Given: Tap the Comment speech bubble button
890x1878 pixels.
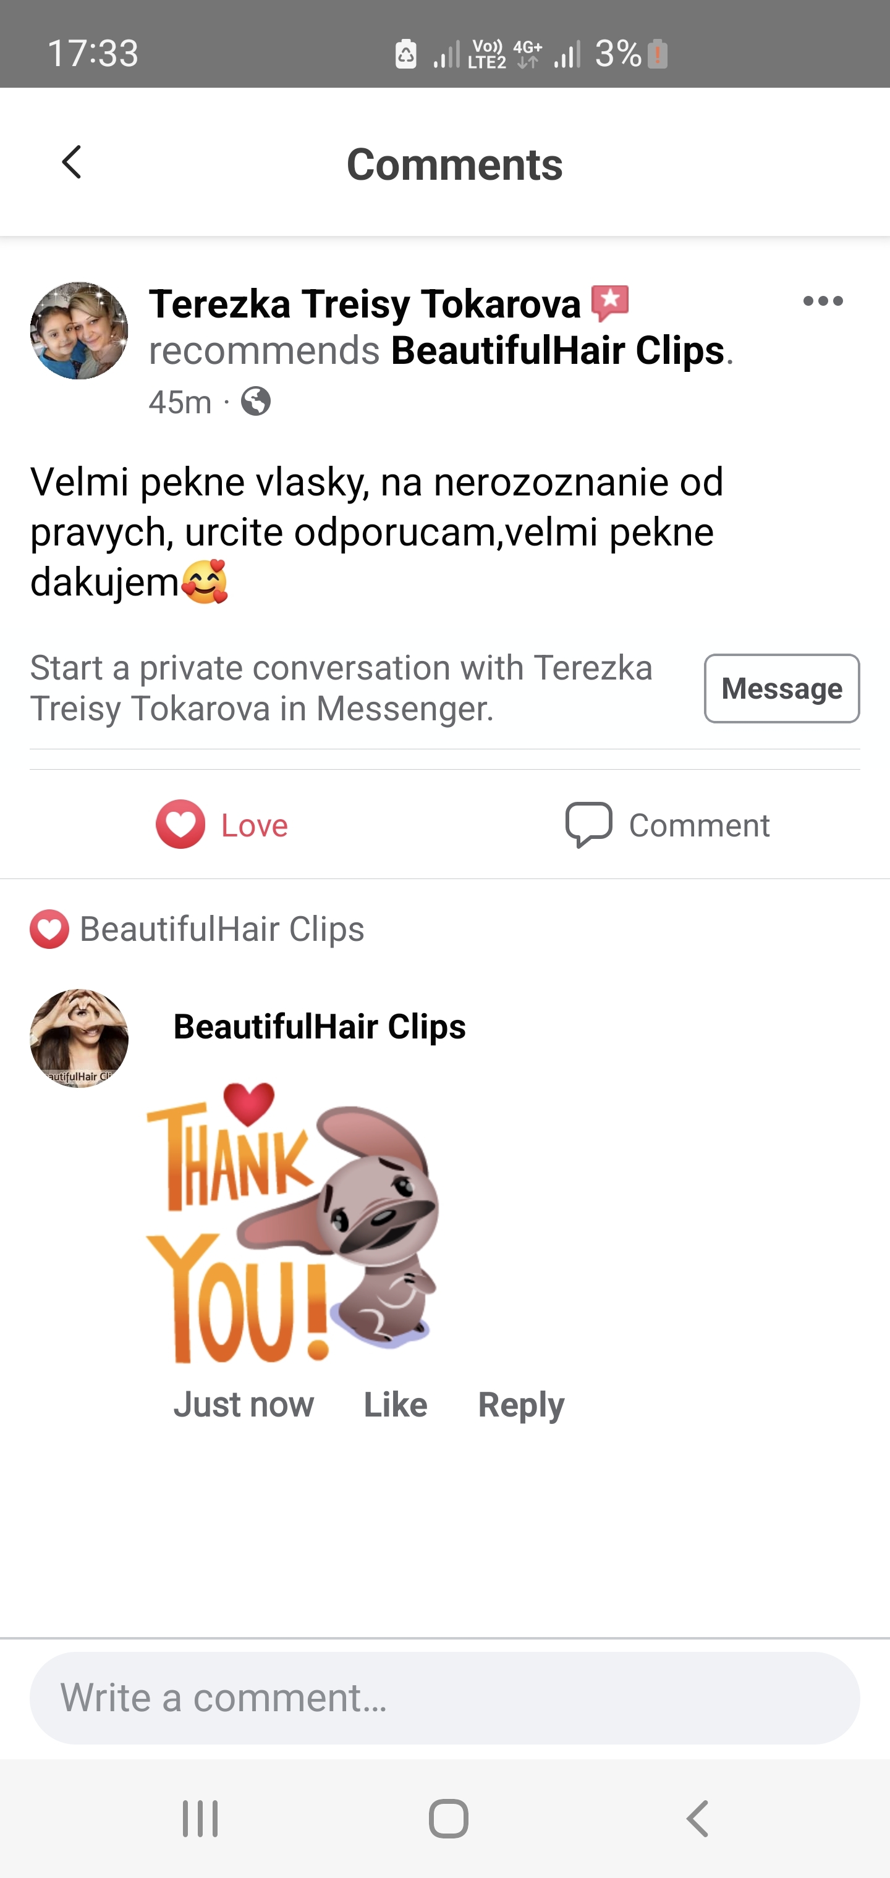Looking at the screenshot, I should point(667,825).
